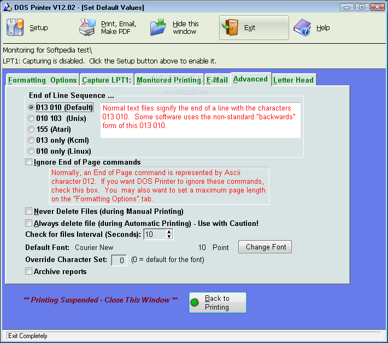Viewport: 388px width, 343px height.
Task: Switch to Letter Head tab
Action: click(x=293, y=80)
